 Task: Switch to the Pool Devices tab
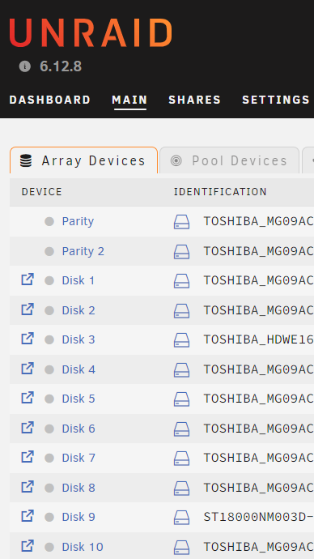pyautogui.click(x=229, y=160)
